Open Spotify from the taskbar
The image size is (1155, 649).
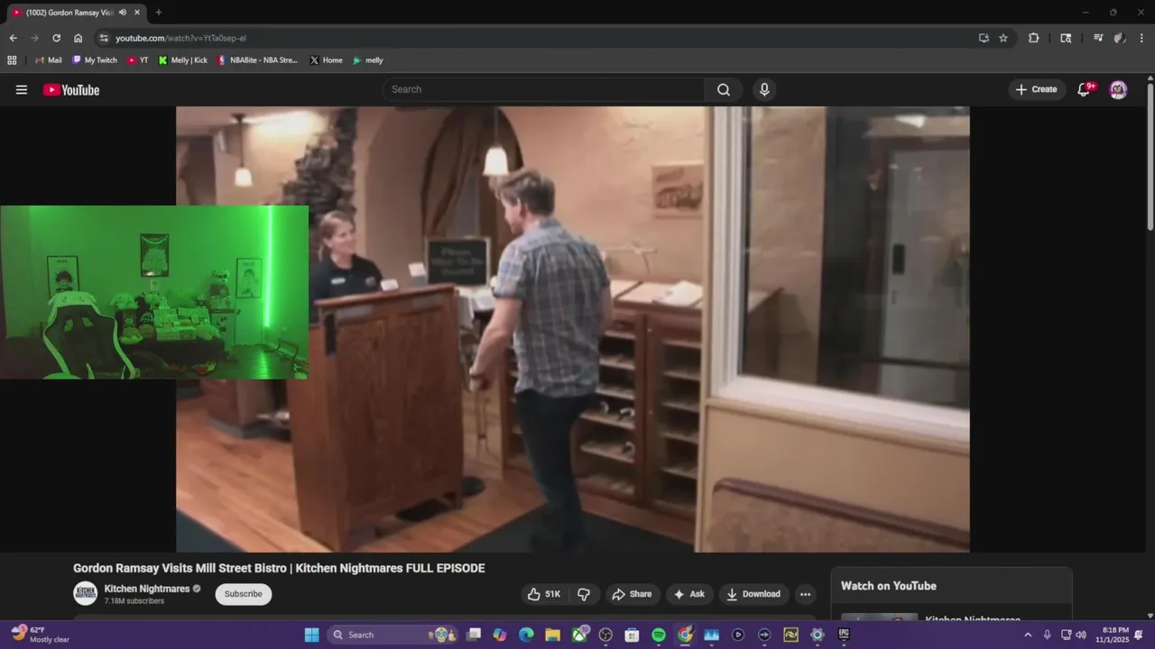coord(659,635)
